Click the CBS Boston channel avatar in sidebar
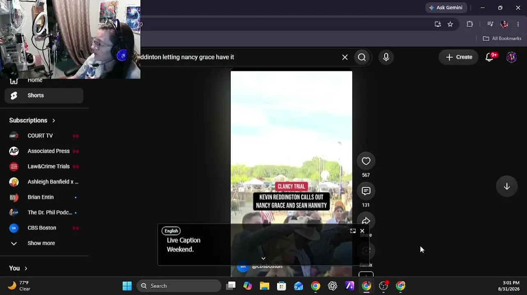This screenshot has width=527, height=295. [14, 228]
